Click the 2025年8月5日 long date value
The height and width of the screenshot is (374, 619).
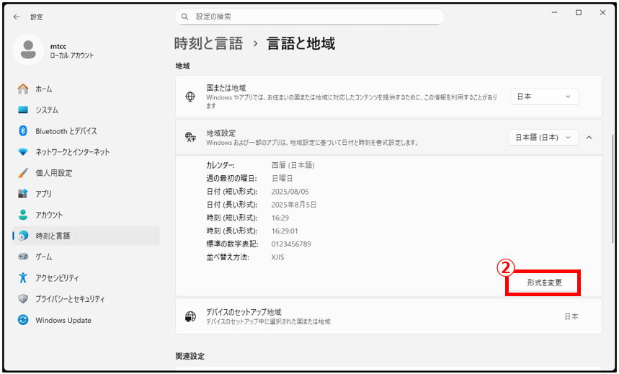pyautogui.click(x=294, y=205)
